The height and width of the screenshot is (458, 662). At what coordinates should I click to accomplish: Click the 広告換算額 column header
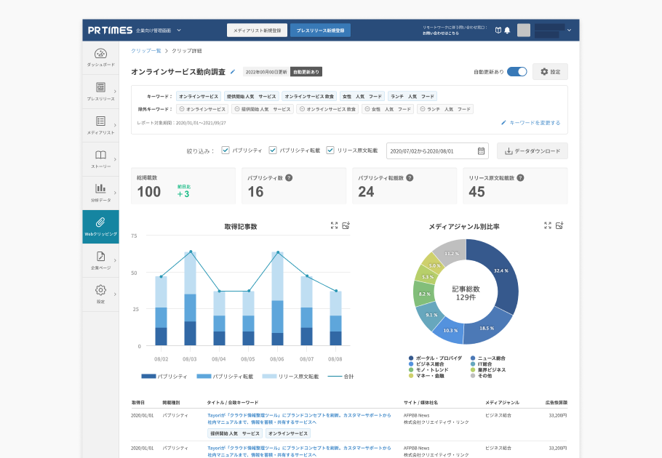(556, 403)
